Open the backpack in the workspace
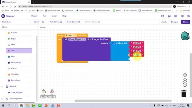Image resolution: width=192 pixels, height=108 pixels. coord(185,36)
